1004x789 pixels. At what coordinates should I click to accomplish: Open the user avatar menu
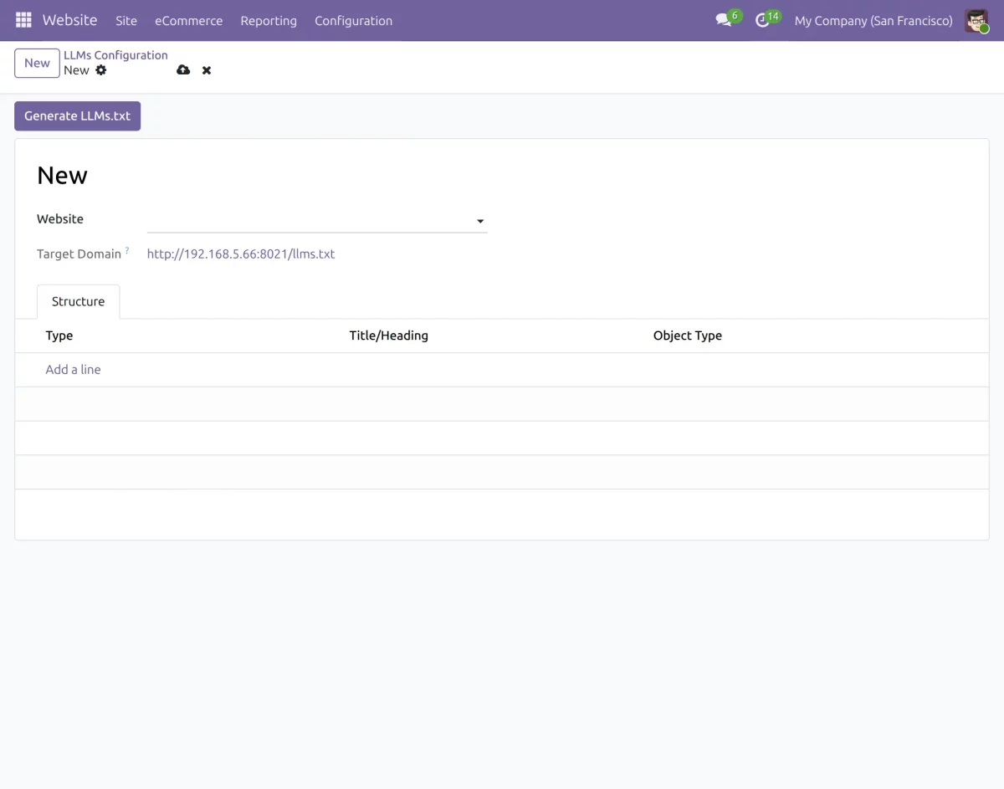[976, 20]
